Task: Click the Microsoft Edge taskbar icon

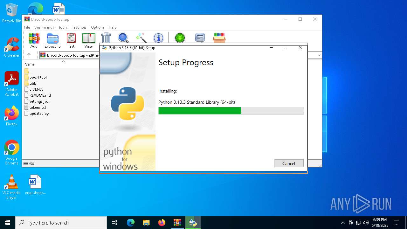Action: point(131,223)
